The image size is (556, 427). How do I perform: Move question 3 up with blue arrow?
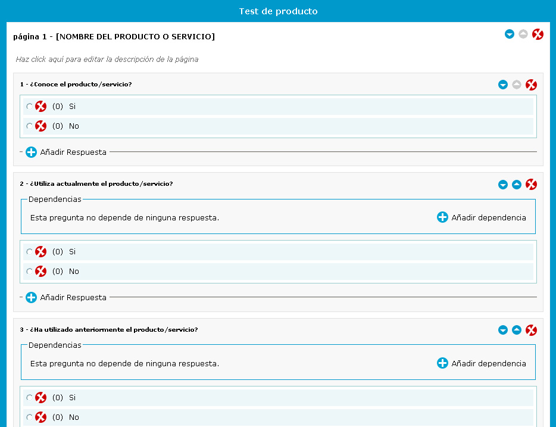517,330
